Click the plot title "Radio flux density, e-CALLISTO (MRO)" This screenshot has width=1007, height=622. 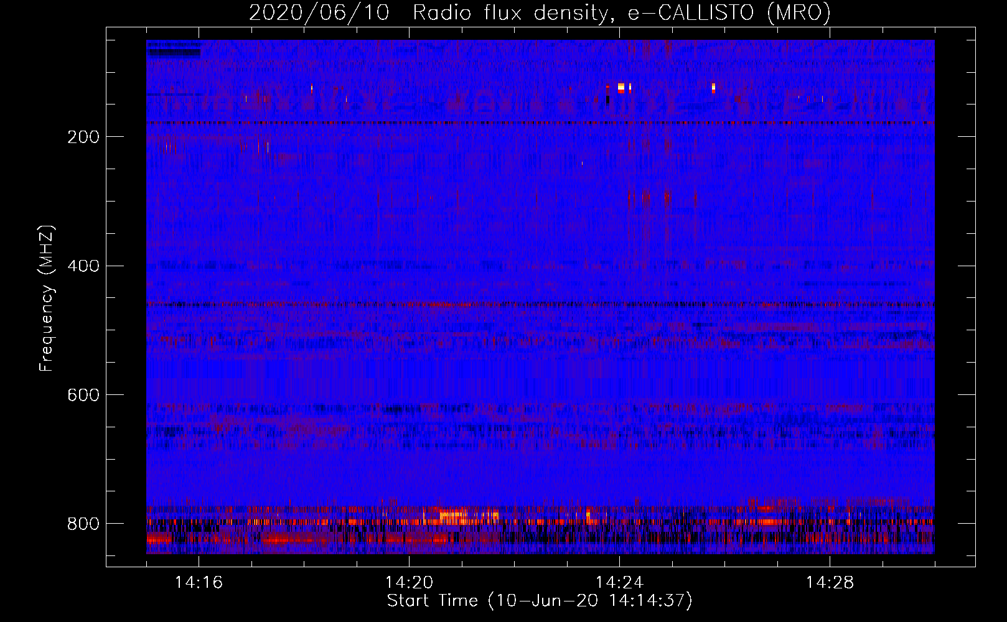[622, 12]
